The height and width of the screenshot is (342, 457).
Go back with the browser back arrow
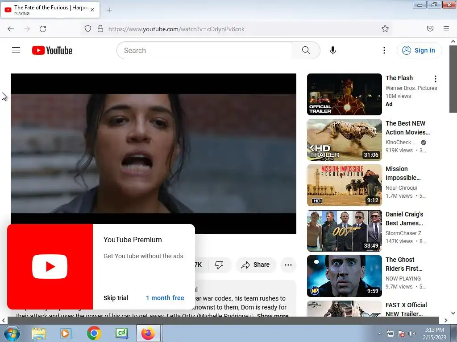coord(11,29)
